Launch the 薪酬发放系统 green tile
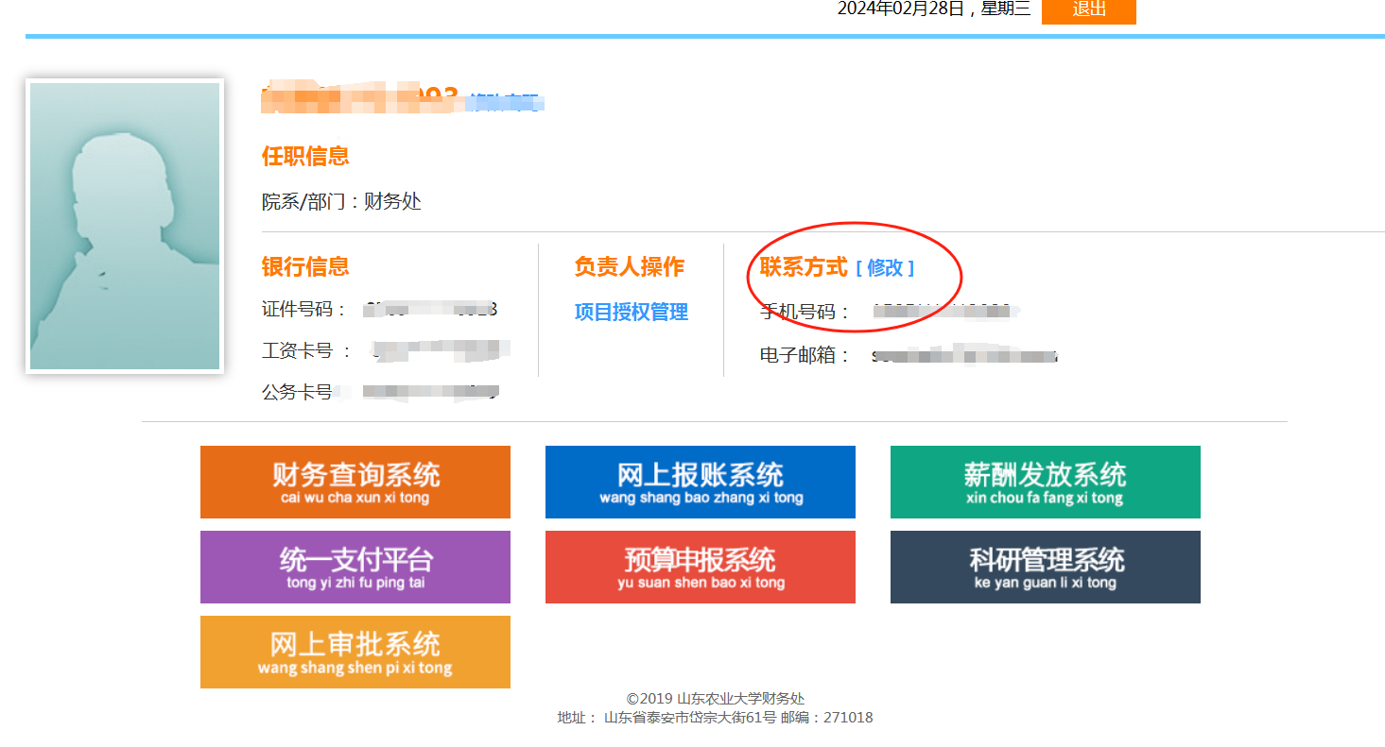1385x747 pixels. pyautogui.click(x=1045, y=482)
